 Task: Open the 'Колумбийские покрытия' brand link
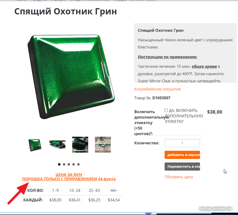point(157,89)
